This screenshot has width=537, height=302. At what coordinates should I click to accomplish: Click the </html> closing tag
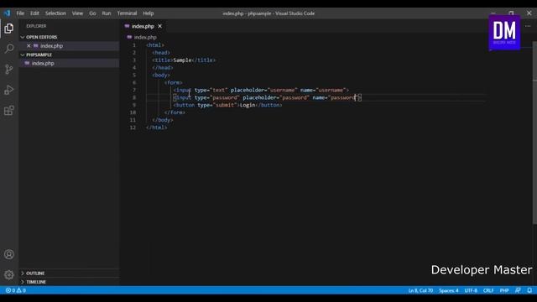157,128
